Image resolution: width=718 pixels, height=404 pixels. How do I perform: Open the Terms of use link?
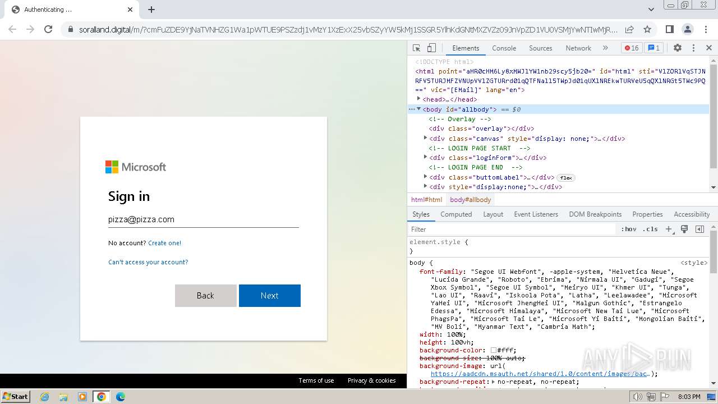click(x=316, y=380)
